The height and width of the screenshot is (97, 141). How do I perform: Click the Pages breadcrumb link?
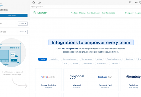coord(1,6)
